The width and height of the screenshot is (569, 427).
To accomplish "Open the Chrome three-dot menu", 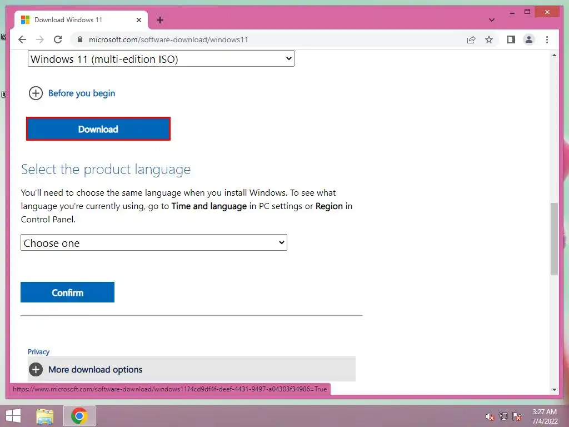I will click(x=547, y=39).
